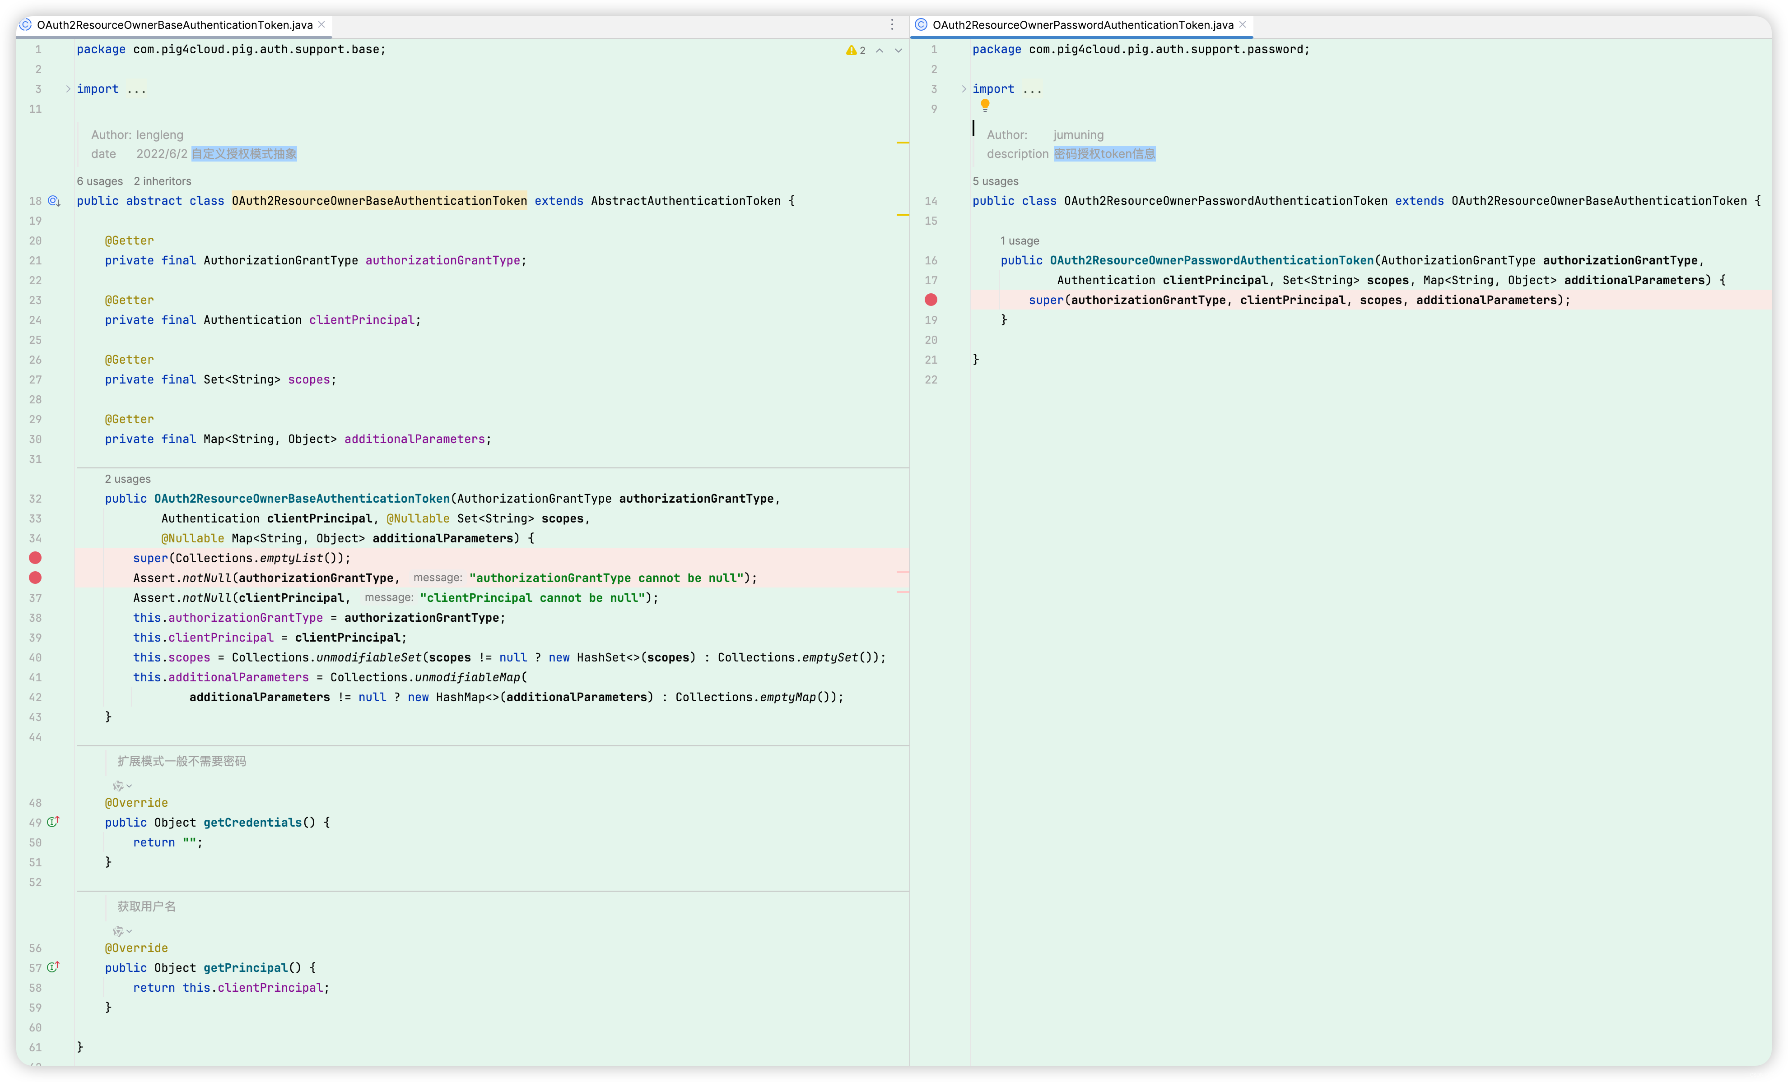Open the left editor tab options menu
1788x1082 pixels.
click(892, 25)
